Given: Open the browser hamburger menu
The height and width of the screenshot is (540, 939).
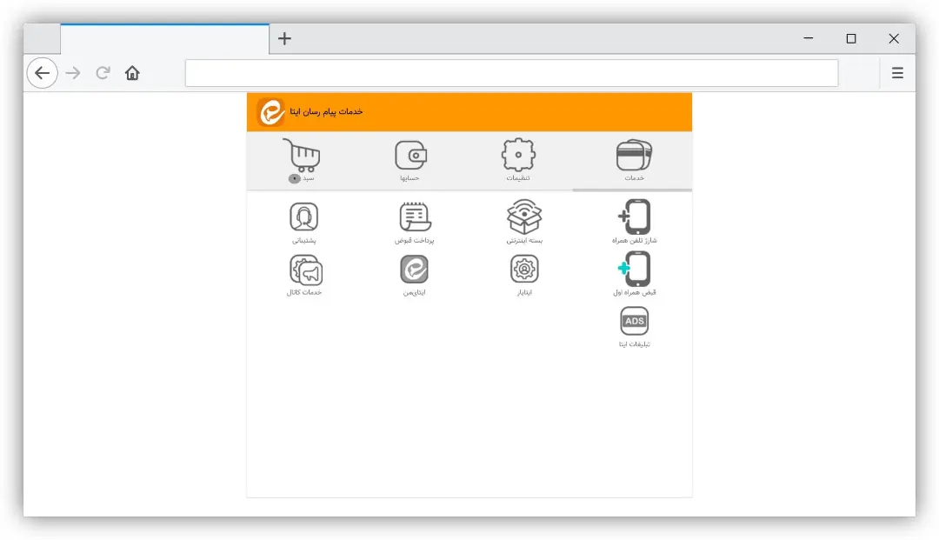Looking at the screenshot, I should point(897,73).
